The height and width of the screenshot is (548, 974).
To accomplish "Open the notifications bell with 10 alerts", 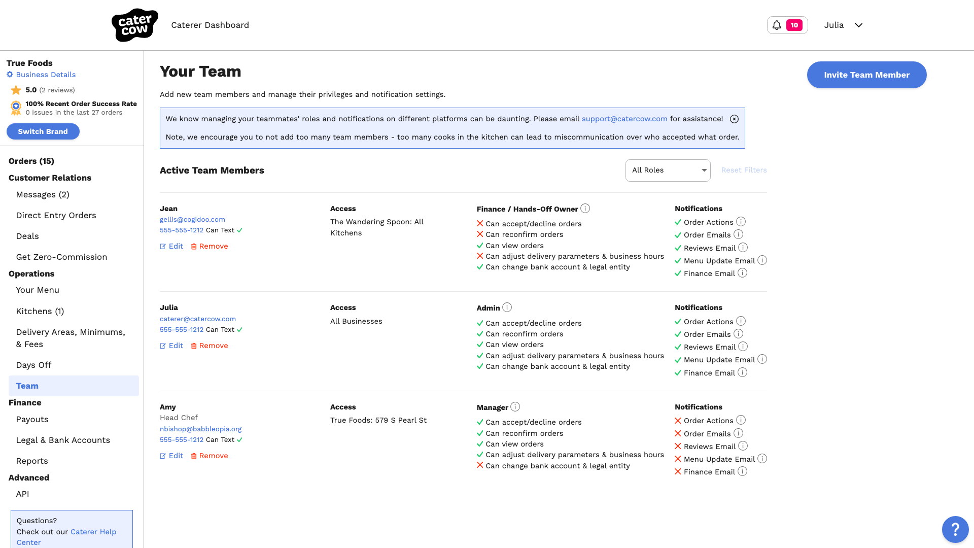I will point(787,25).
